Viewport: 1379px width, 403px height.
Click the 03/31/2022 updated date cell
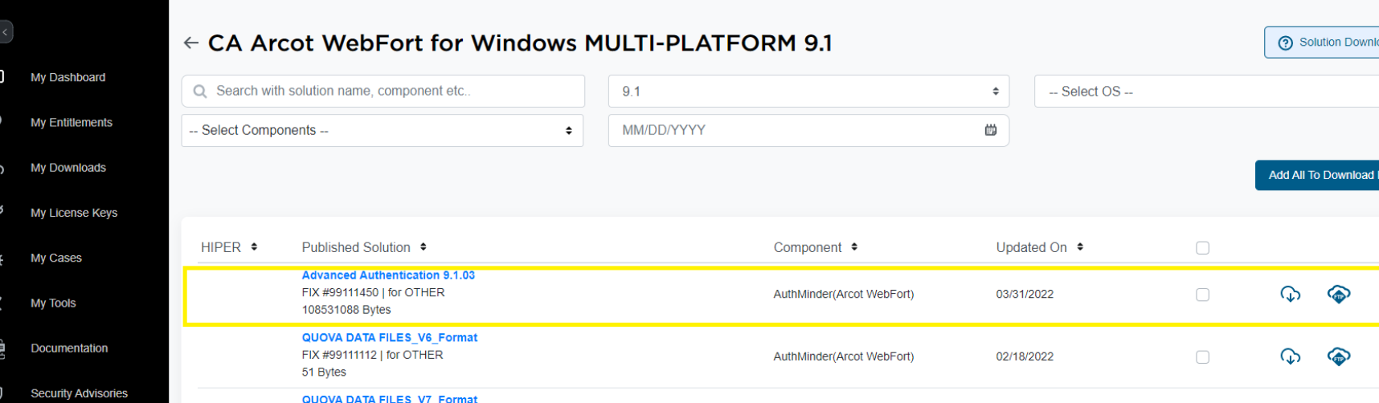(1025, 294)
